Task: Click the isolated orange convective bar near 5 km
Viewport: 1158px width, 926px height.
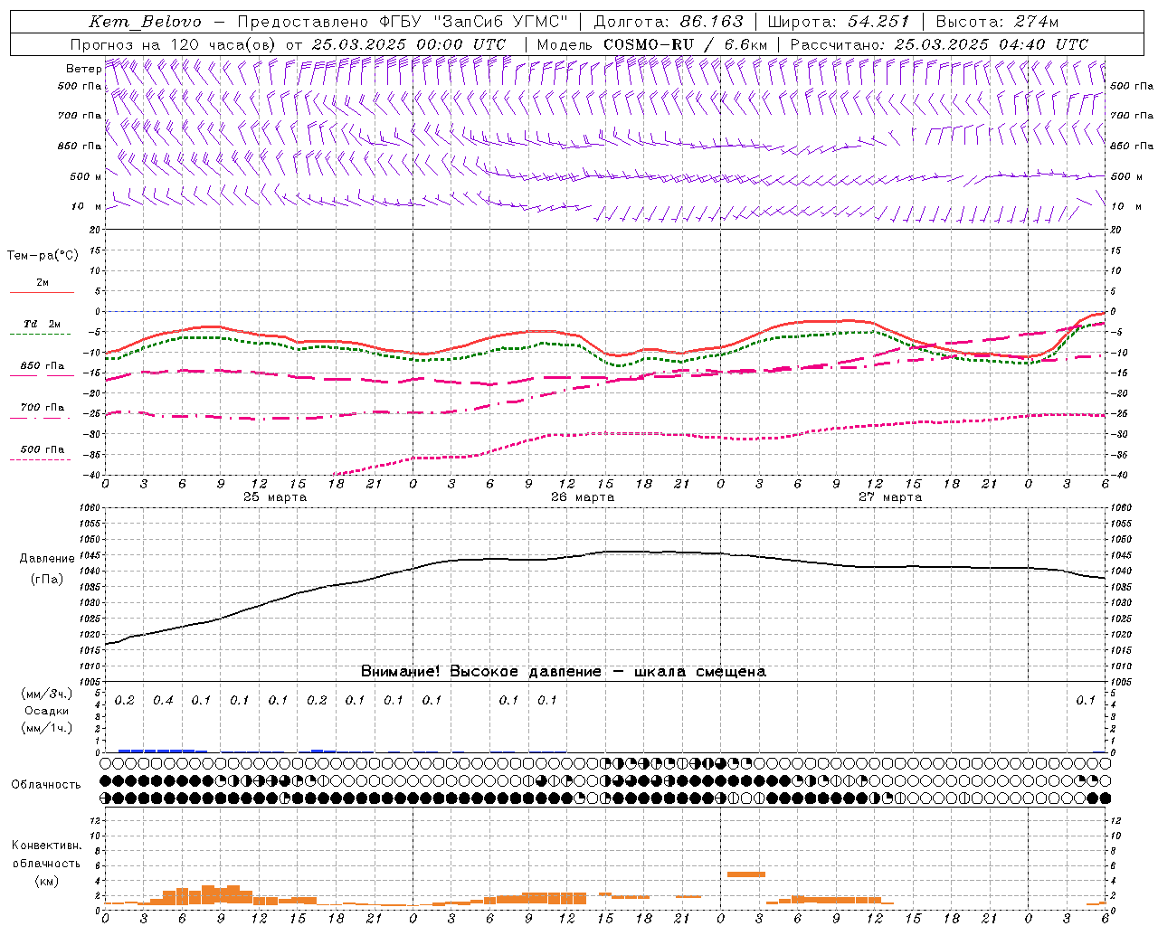Action: click(745, 874)
